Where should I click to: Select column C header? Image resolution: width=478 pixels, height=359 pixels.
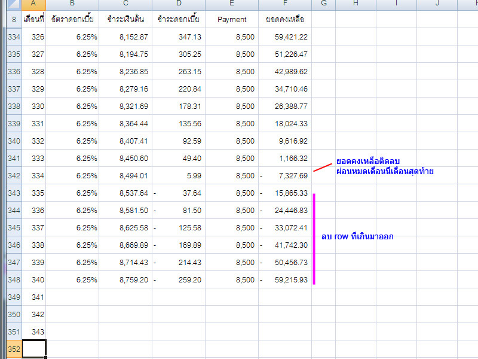(x=125, y=5)
